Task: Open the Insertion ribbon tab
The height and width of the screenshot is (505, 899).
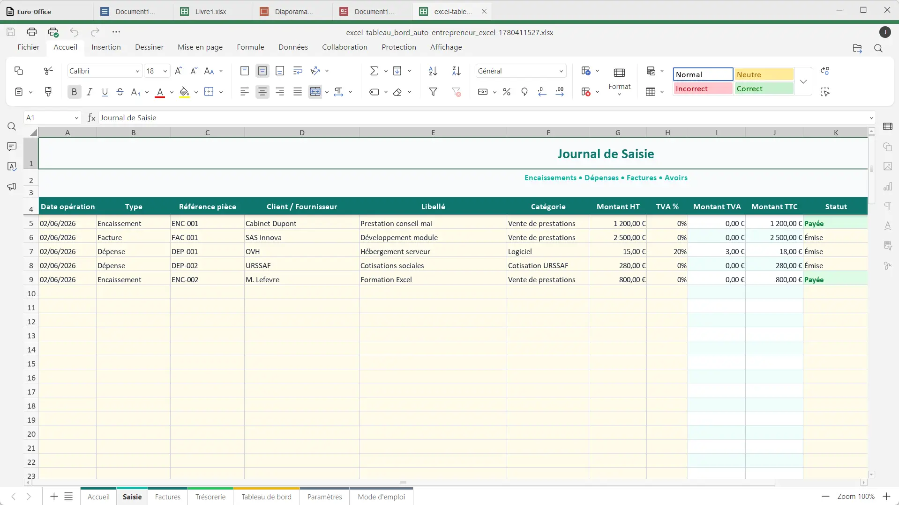Action: pos(106,47)
